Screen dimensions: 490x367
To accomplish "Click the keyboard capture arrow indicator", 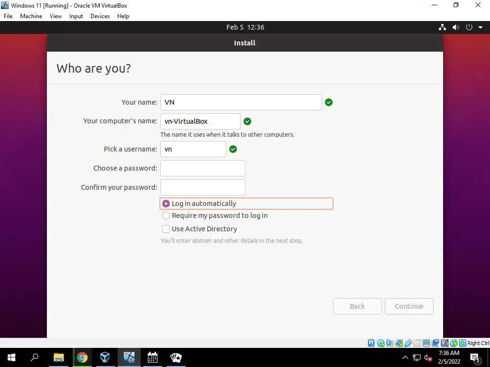I will [x=463, y=343].
